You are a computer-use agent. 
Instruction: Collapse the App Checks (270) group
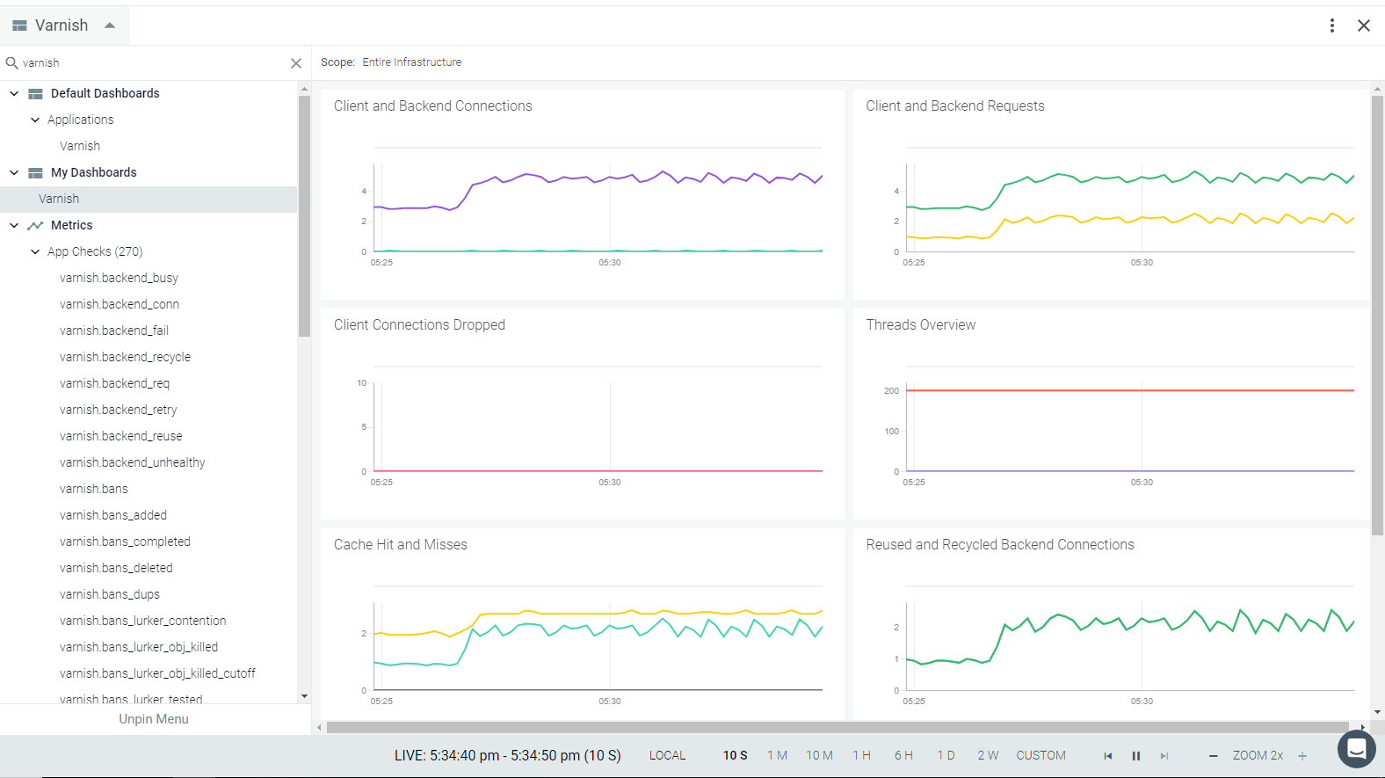(35, 251)
